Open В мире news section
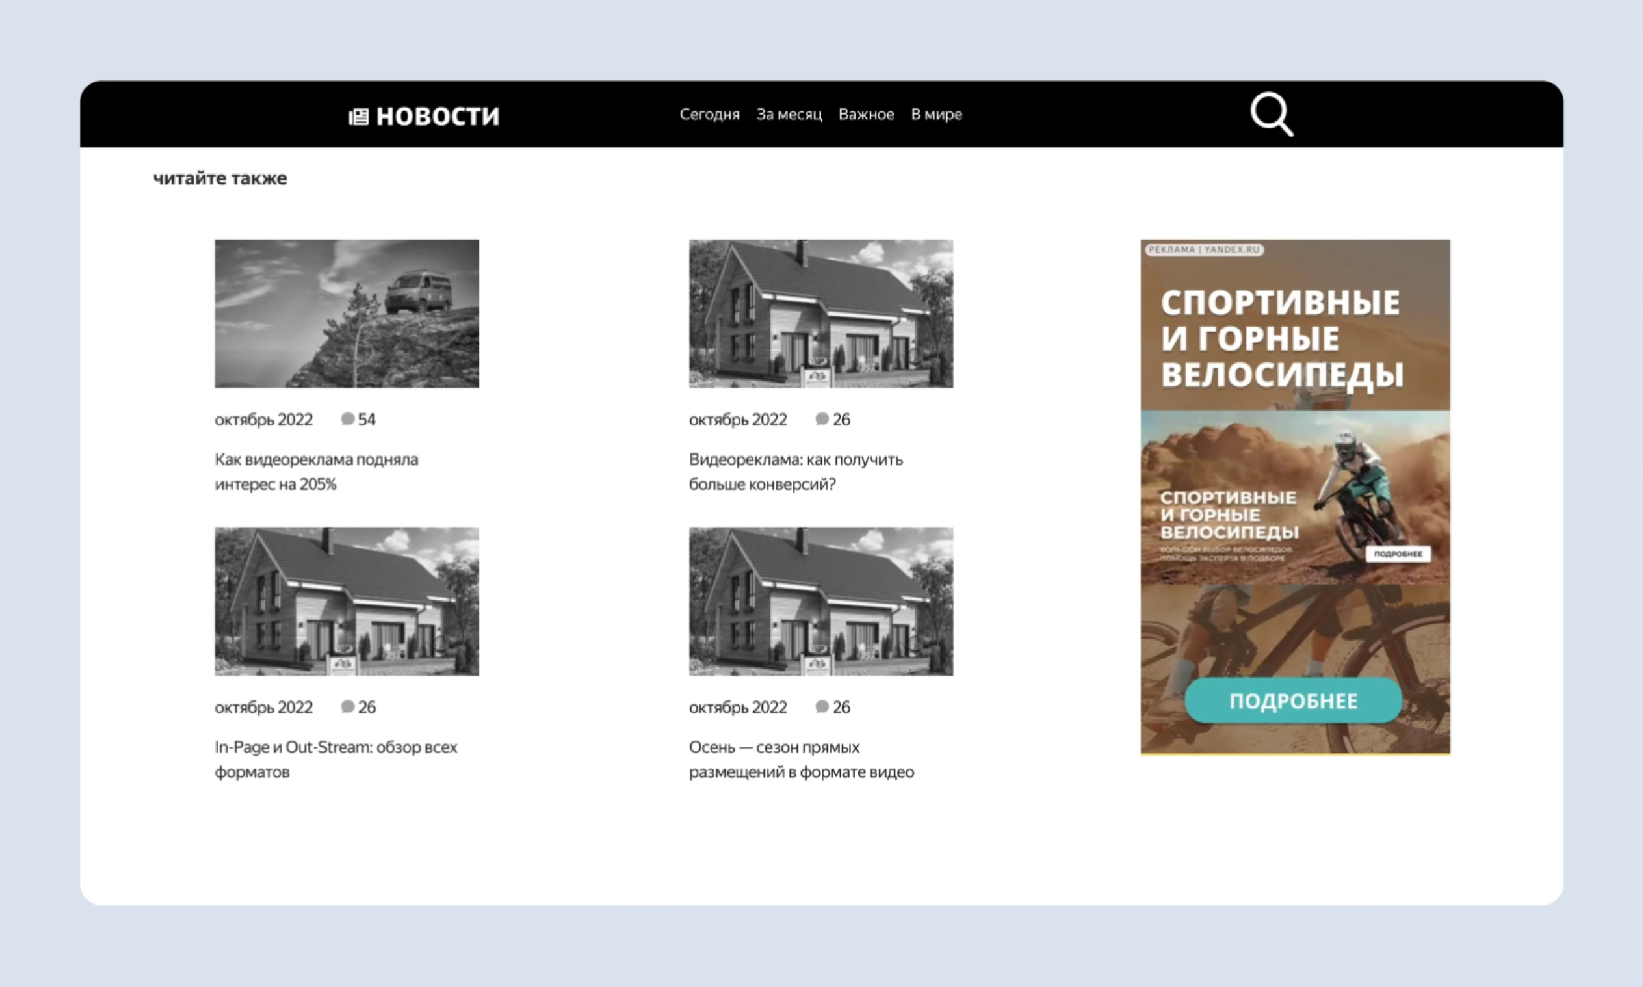Image resolution: width=1643 pixels, height=987 pixels. tap(936, 115)
